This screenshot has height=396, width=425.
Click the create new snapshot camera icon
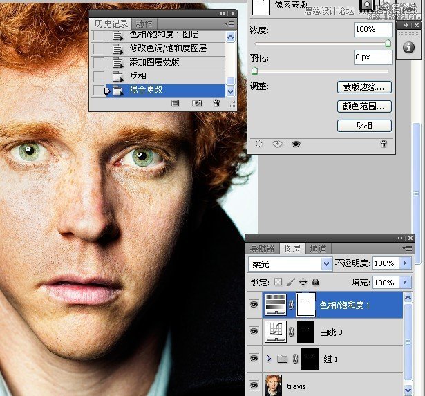197,103
